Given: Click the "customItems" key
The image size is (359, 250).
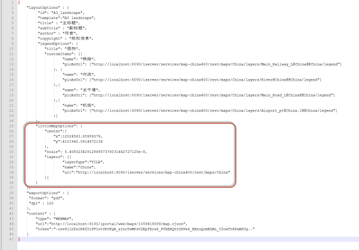Looking at the screenshot, I should (x=58, y=53).
